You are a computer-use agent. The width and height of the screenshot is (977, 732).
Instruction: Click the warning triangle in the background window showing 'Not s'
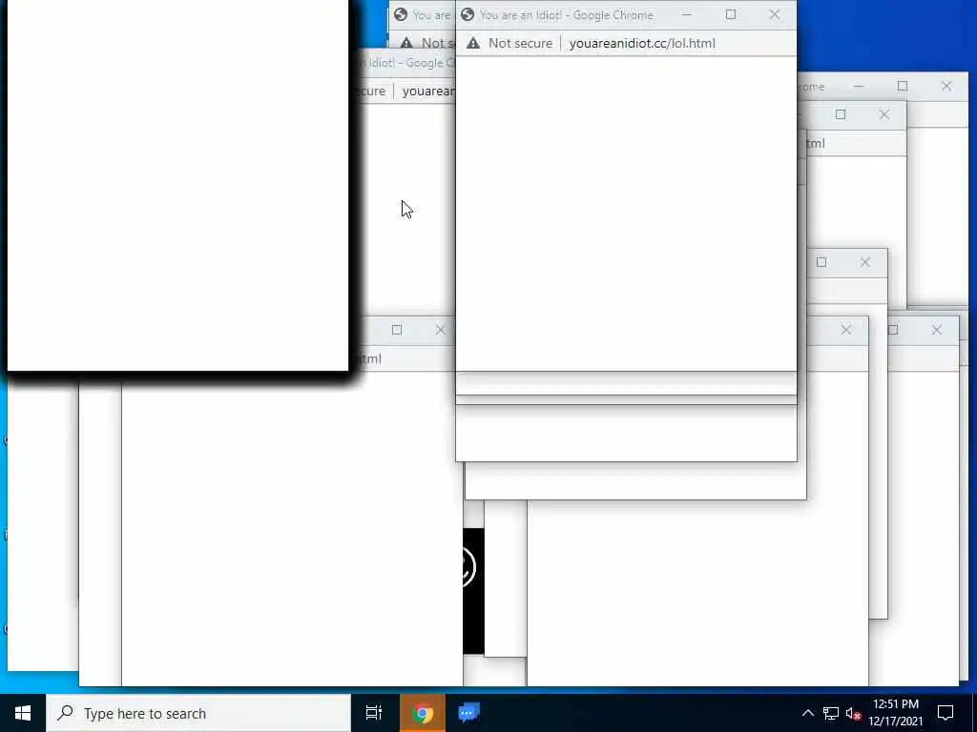tap(406, 43)
